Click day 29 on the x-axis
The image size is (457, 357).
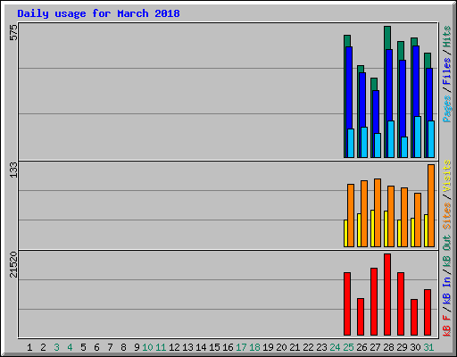point(402,347)
